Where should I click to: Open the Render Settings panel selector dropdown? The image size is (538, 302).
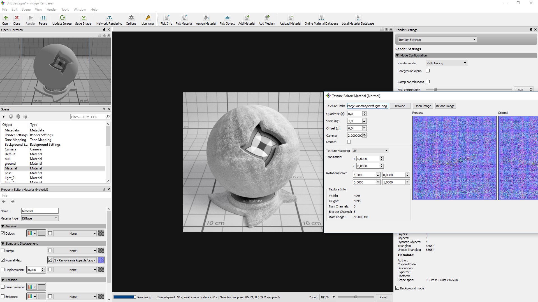437,40
